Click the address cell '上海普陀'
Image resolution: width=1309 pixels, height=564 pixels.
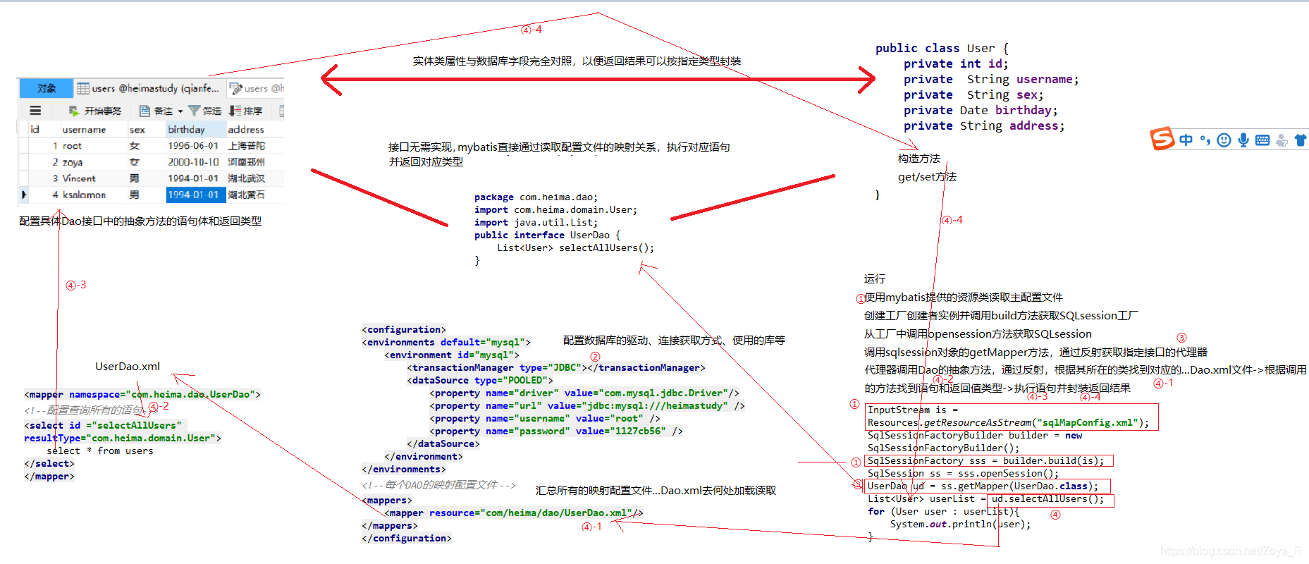point(254,146)
